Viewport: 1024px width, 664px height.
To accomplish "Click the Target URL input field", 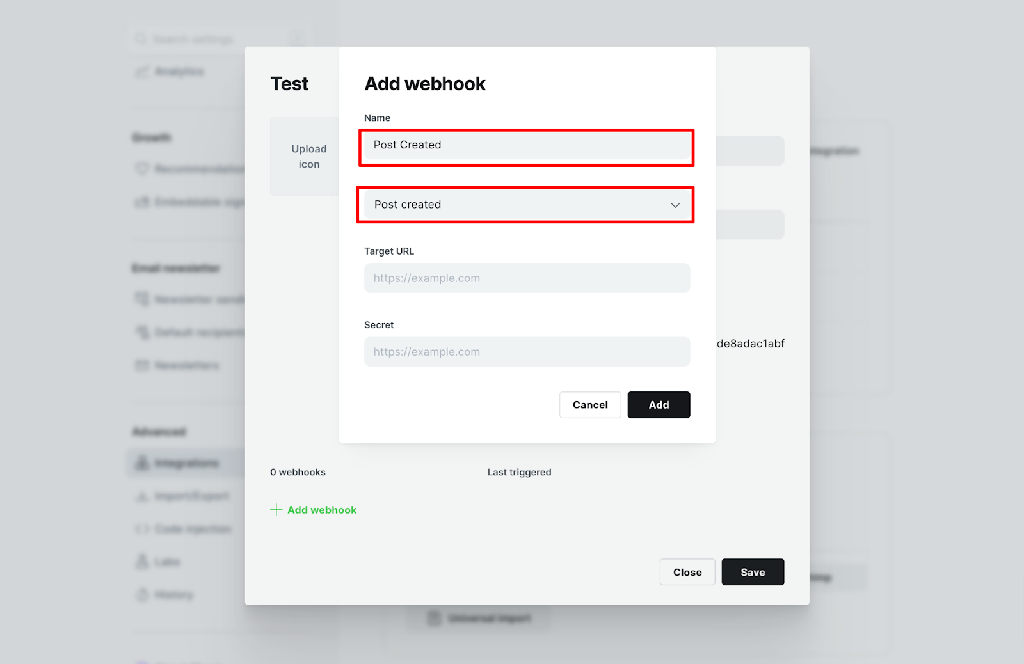I will [527, 278].
